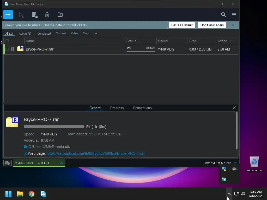Click the large RAR thumbnail in details

(12, 122)
